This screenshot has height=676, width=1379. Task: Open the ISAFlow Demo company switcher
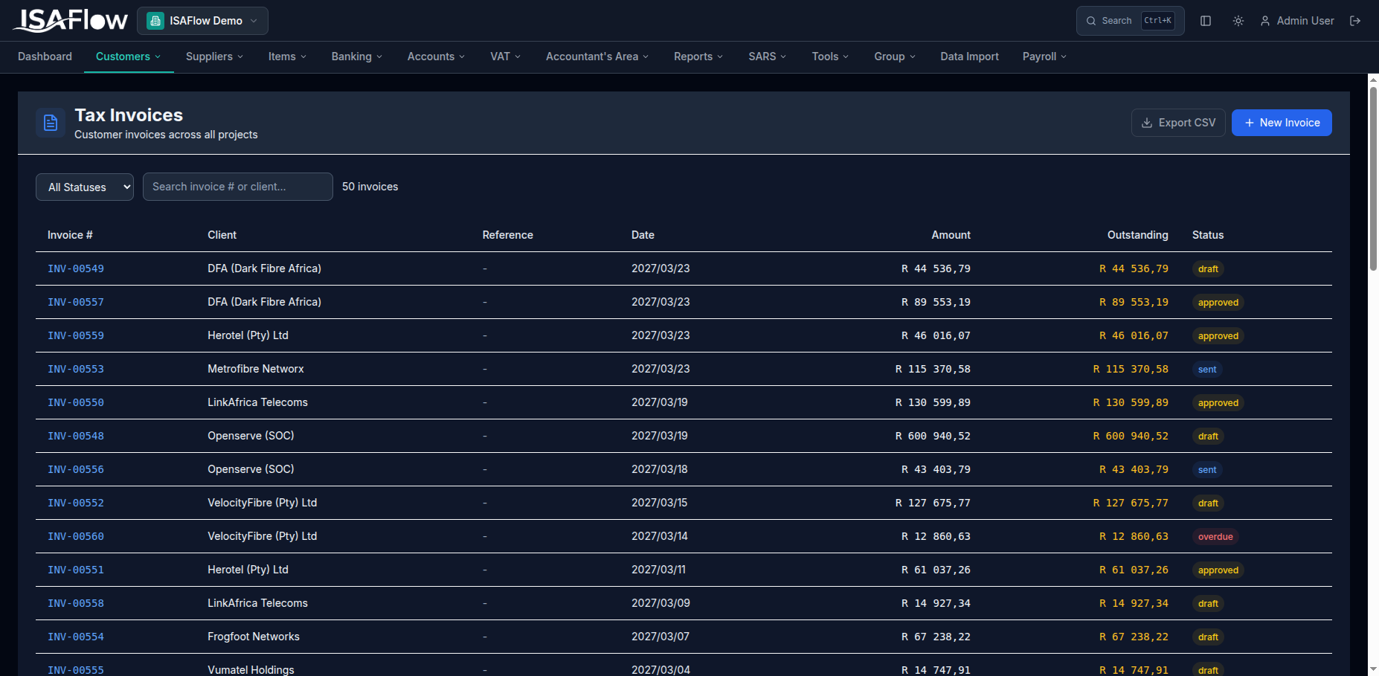(x=202, y=21)
